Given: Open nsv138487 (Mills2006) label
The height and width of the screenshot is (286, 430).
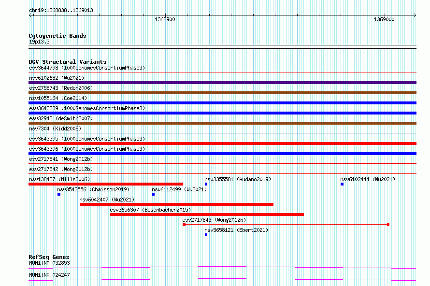Looking at the screenshot, I should click(x=59, y=179).
